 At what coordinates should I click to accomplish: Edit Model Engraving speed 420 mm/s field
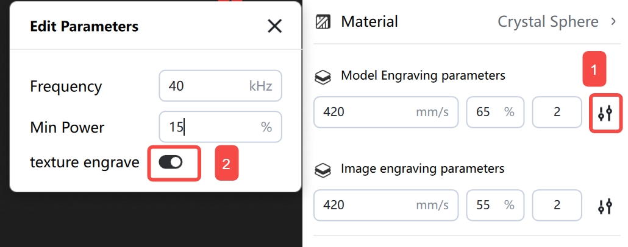pyautogui.click(x=386, y=112)
